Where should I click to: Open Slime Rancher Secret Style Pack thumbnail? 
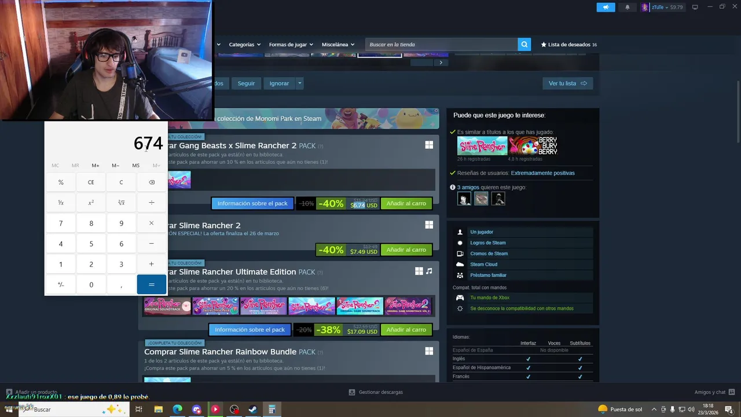pyautogui.click(x=215, y=306)
